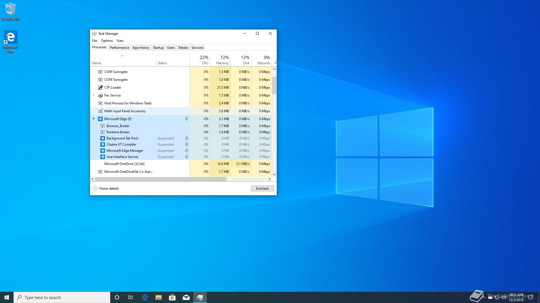Sort by Status column header

coord(173,60)
